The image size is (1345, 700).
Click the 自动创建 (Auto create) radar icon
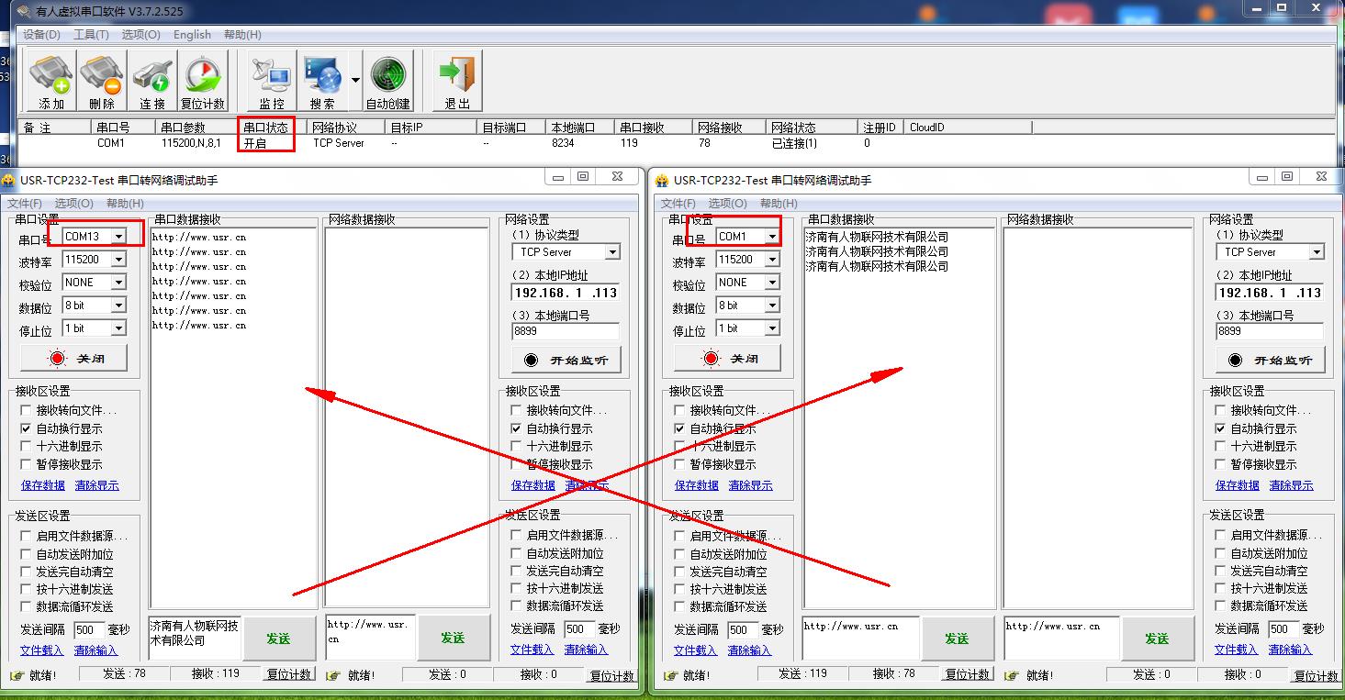point(388,81)
